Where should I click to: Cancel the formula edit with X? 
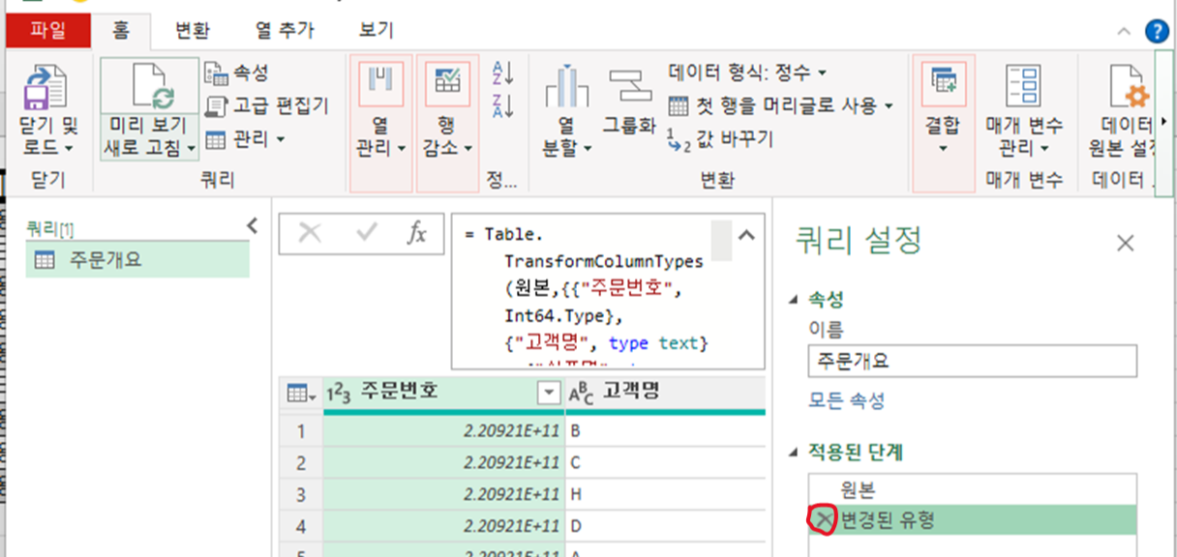tap(310, 233)
